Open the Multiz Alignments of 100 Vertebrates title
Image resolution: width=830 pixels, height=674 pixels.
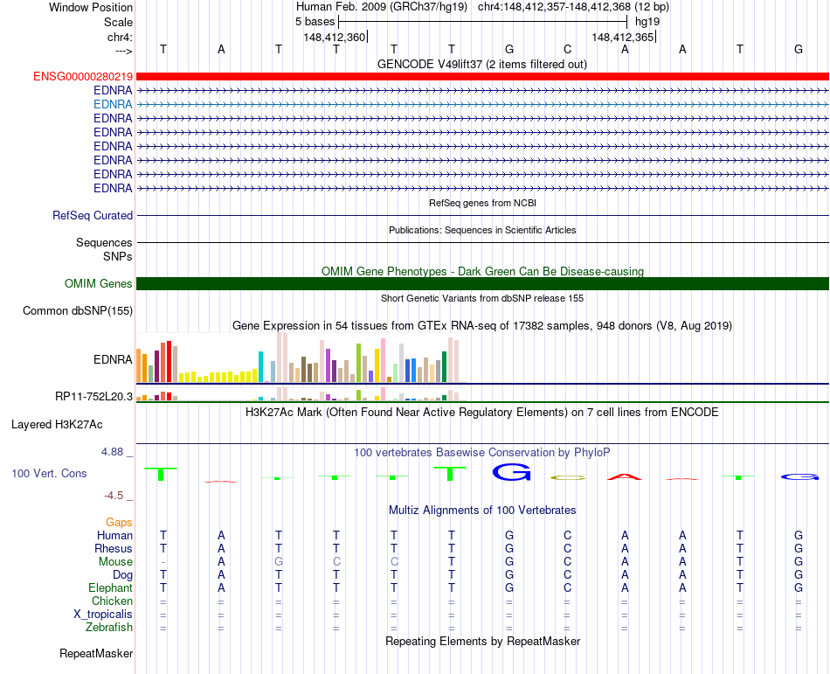pos(482,511)
